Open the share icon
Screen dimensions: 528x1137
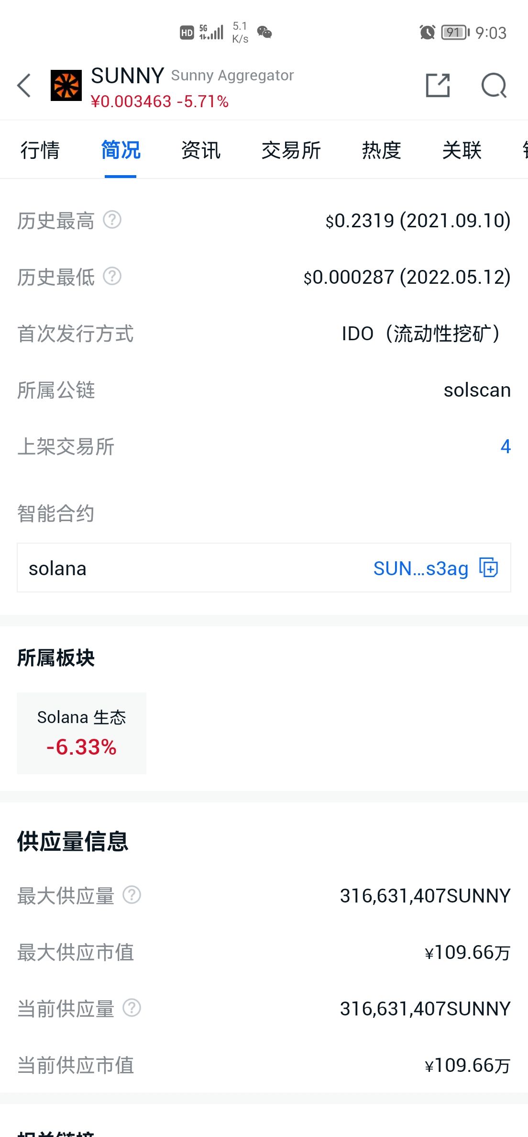tap(438, 86)
